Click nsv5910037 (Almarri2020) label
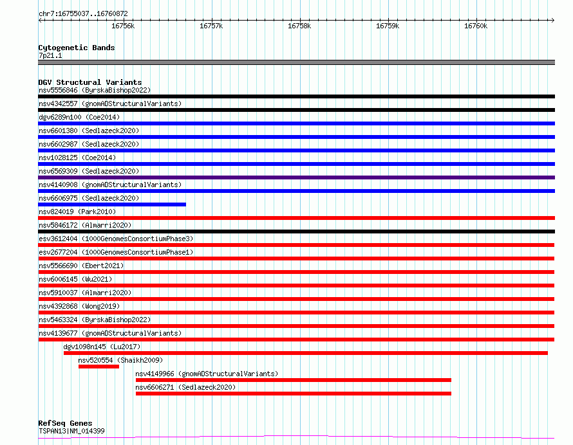 point(85,293)
